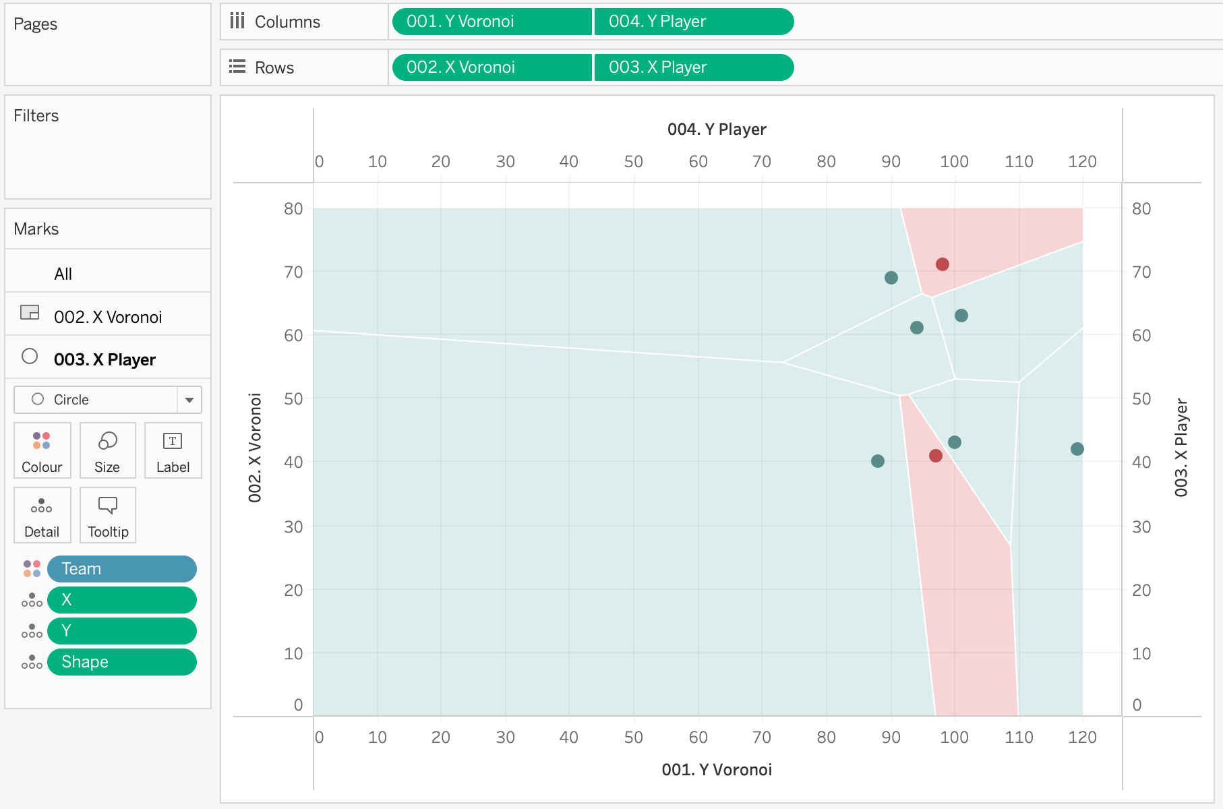Open the Label mark card
Viewport: 1223px width, 809px height.
(x=173, y=450)
